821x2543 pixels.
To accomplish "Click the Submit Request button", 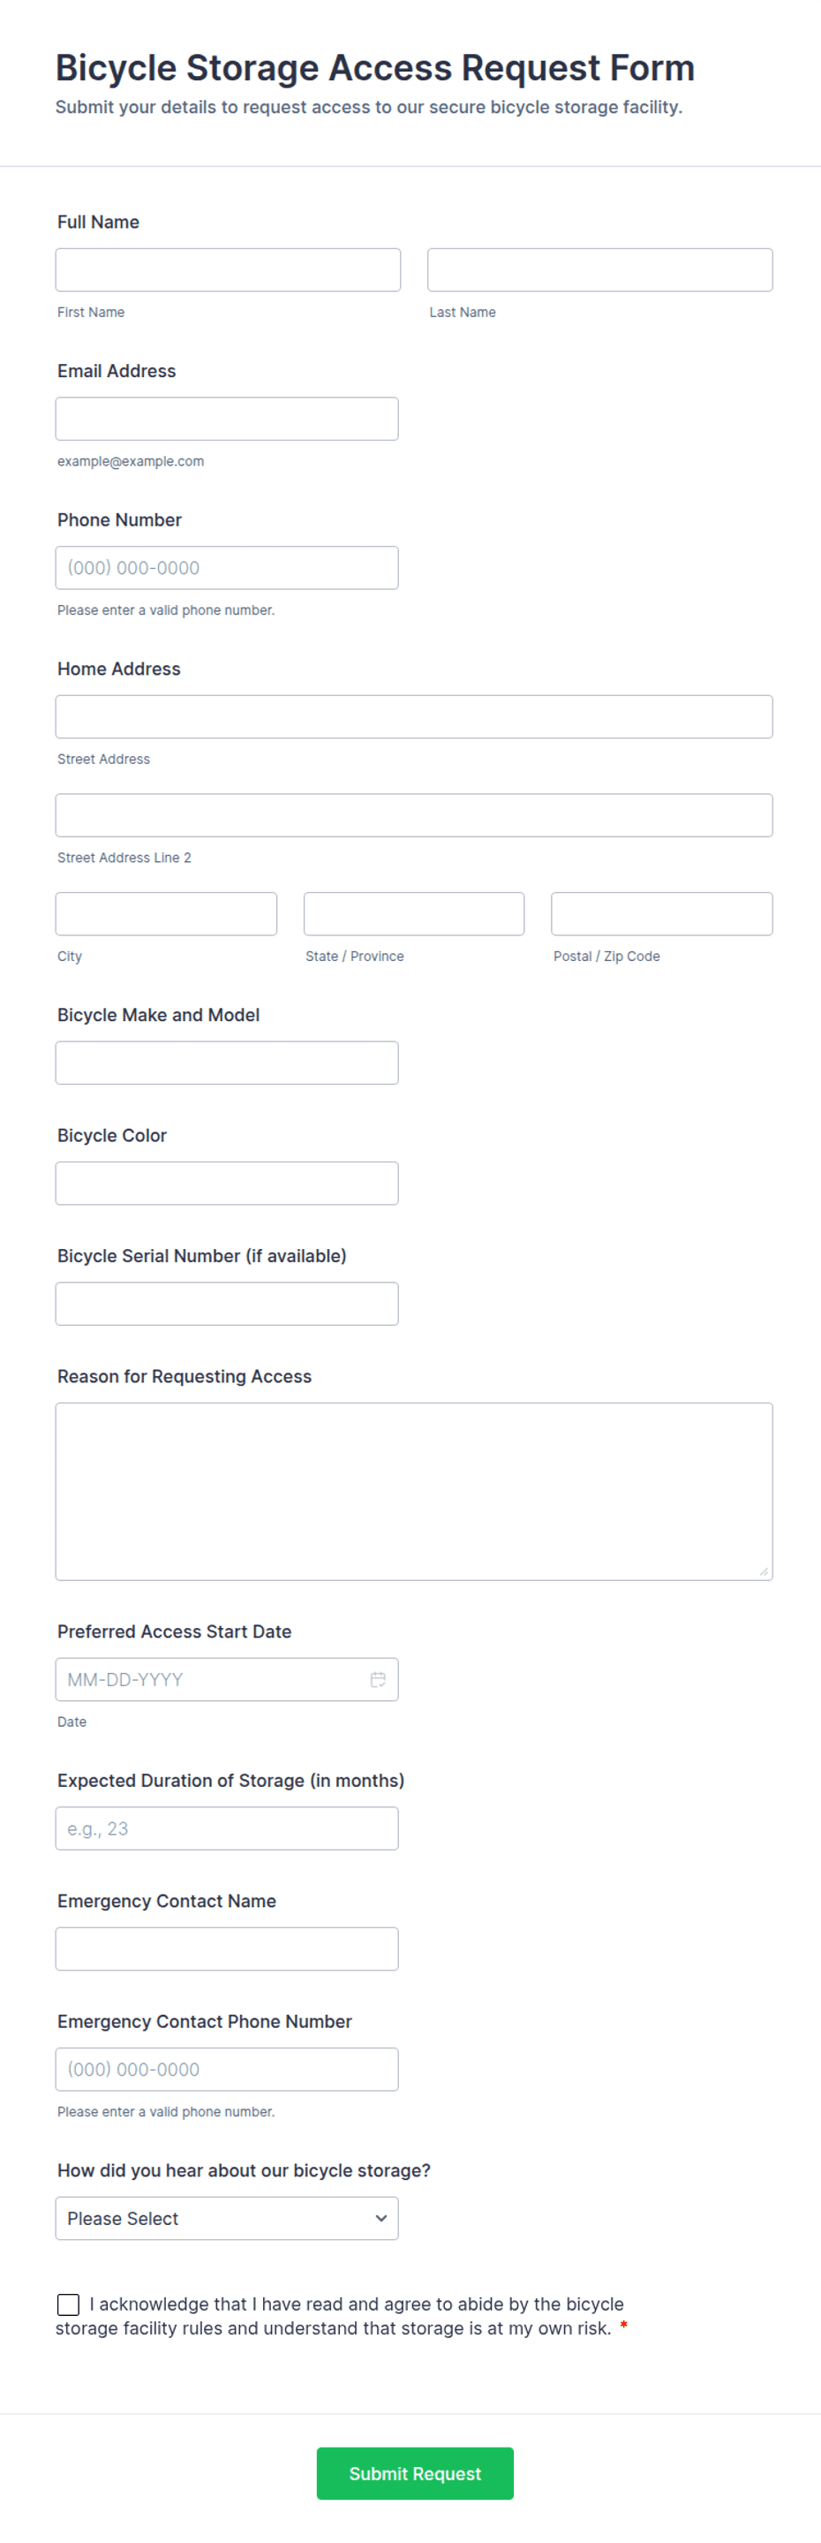I will click(x=414, y=2473).
